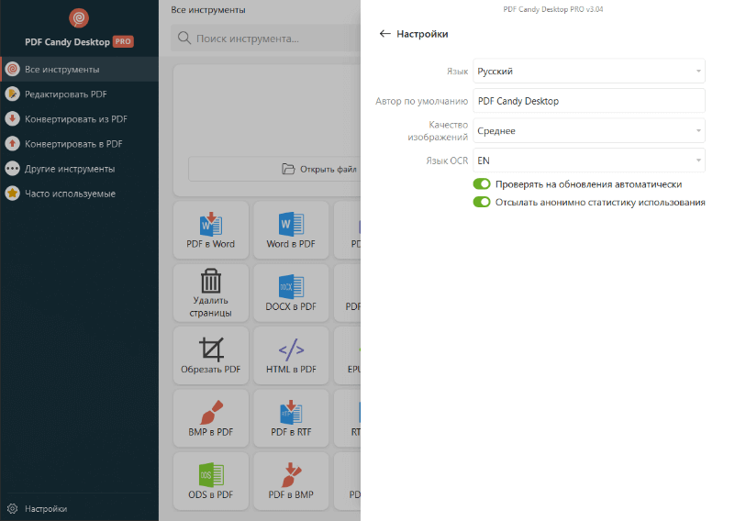Expand the Качество изображений dropdown

point(589,130)
